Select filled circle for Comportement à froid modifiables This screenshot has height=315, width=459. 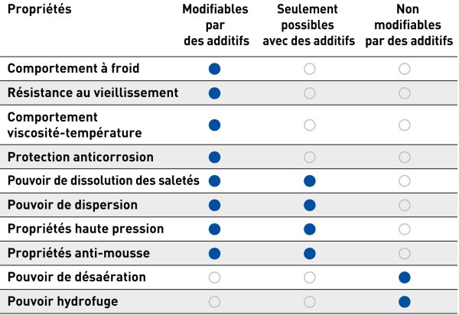(x=214, y=69)
